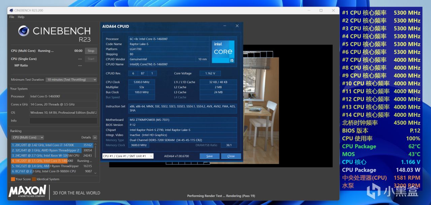Open the Help menu in Cinebench
Screen dimensions: 431x205
coord(21,17)
